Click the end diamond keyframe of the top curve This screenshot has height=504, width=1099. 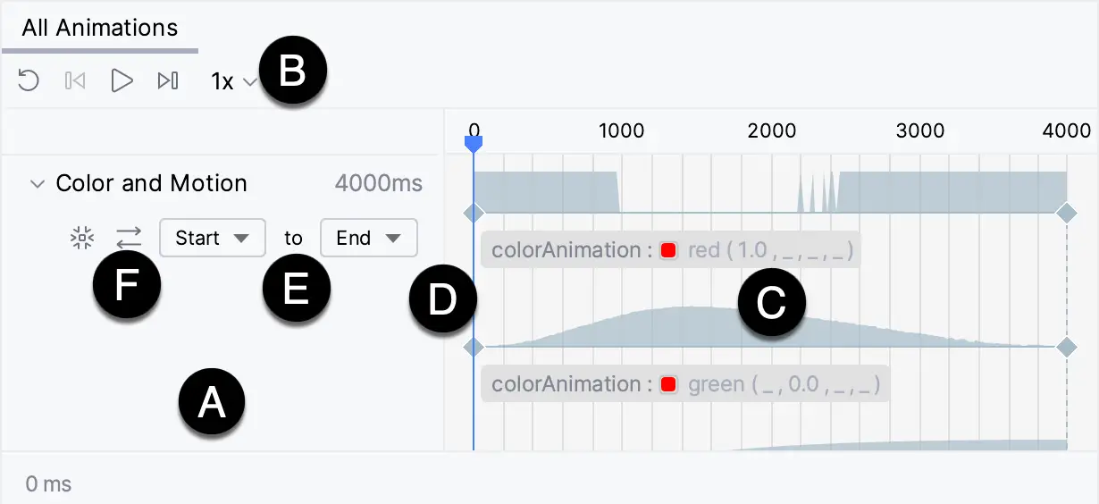[x=1067, y=213]
